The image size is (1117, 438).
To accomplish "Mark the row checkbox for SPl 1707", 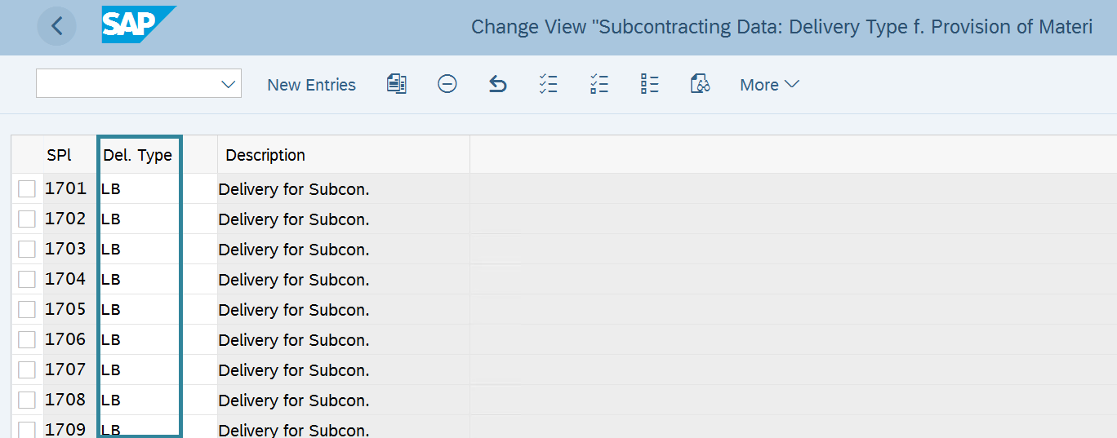I will point(27,370).
